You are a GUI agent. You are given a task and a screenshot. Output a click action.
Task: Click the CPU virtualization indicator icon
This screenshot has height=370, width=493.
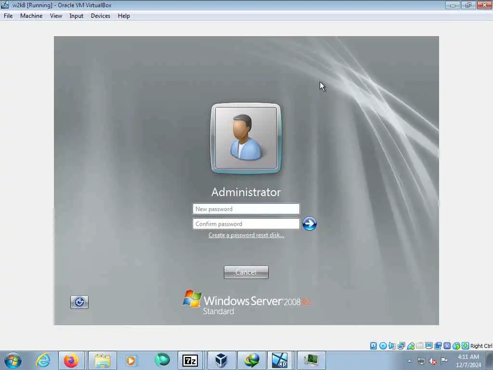point(447,346)
